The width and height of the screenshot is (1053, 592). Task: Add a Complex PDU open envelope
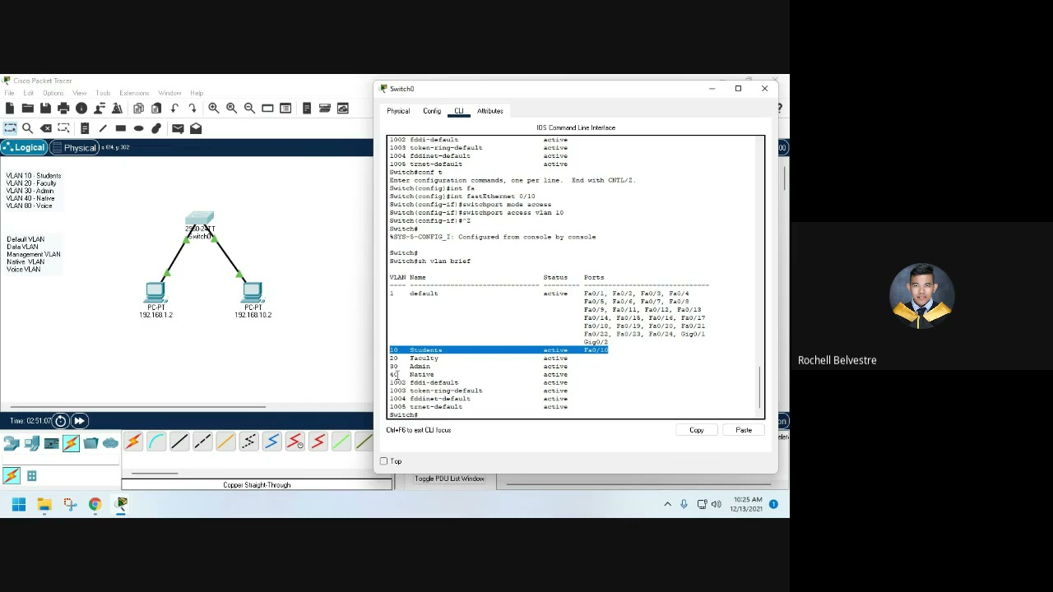196,128
